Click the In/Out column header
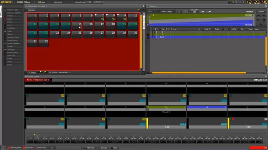 pyautogui.click(x=233, y=29)
